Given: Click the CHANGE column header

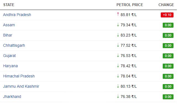Looking at the screenshot, I should 166,5.
